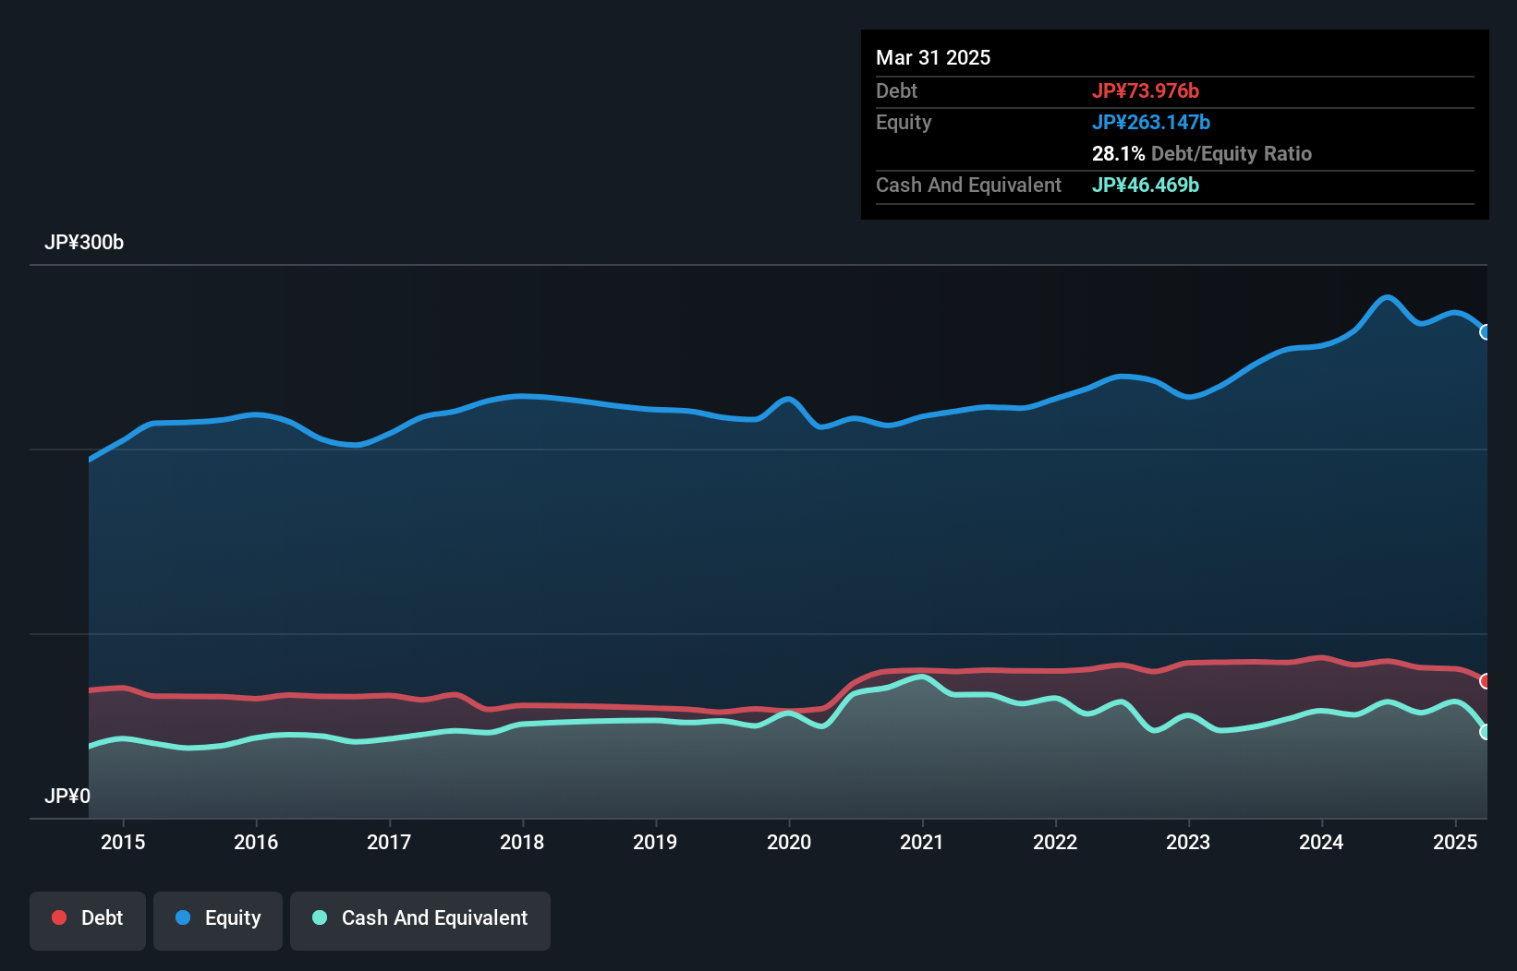Viewport: 1517px width, 971px height.
Task: Click the teal Cash And Equivalent legend dot
Action: [319, 917]
